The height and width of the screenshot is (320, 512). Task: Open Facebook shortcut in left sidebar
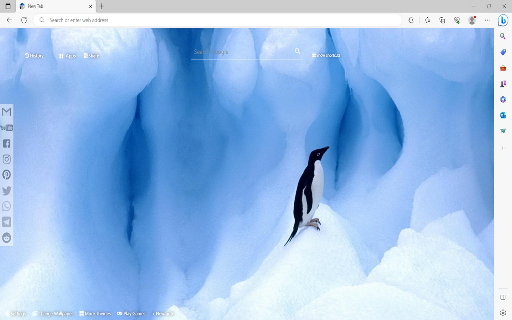(x=6, y=143)
